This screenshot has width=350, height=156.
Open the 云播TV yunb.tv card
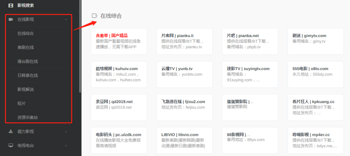(184, 74)
